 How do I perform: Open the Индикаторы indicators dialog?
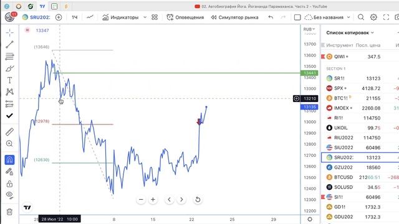pos(120,17)
